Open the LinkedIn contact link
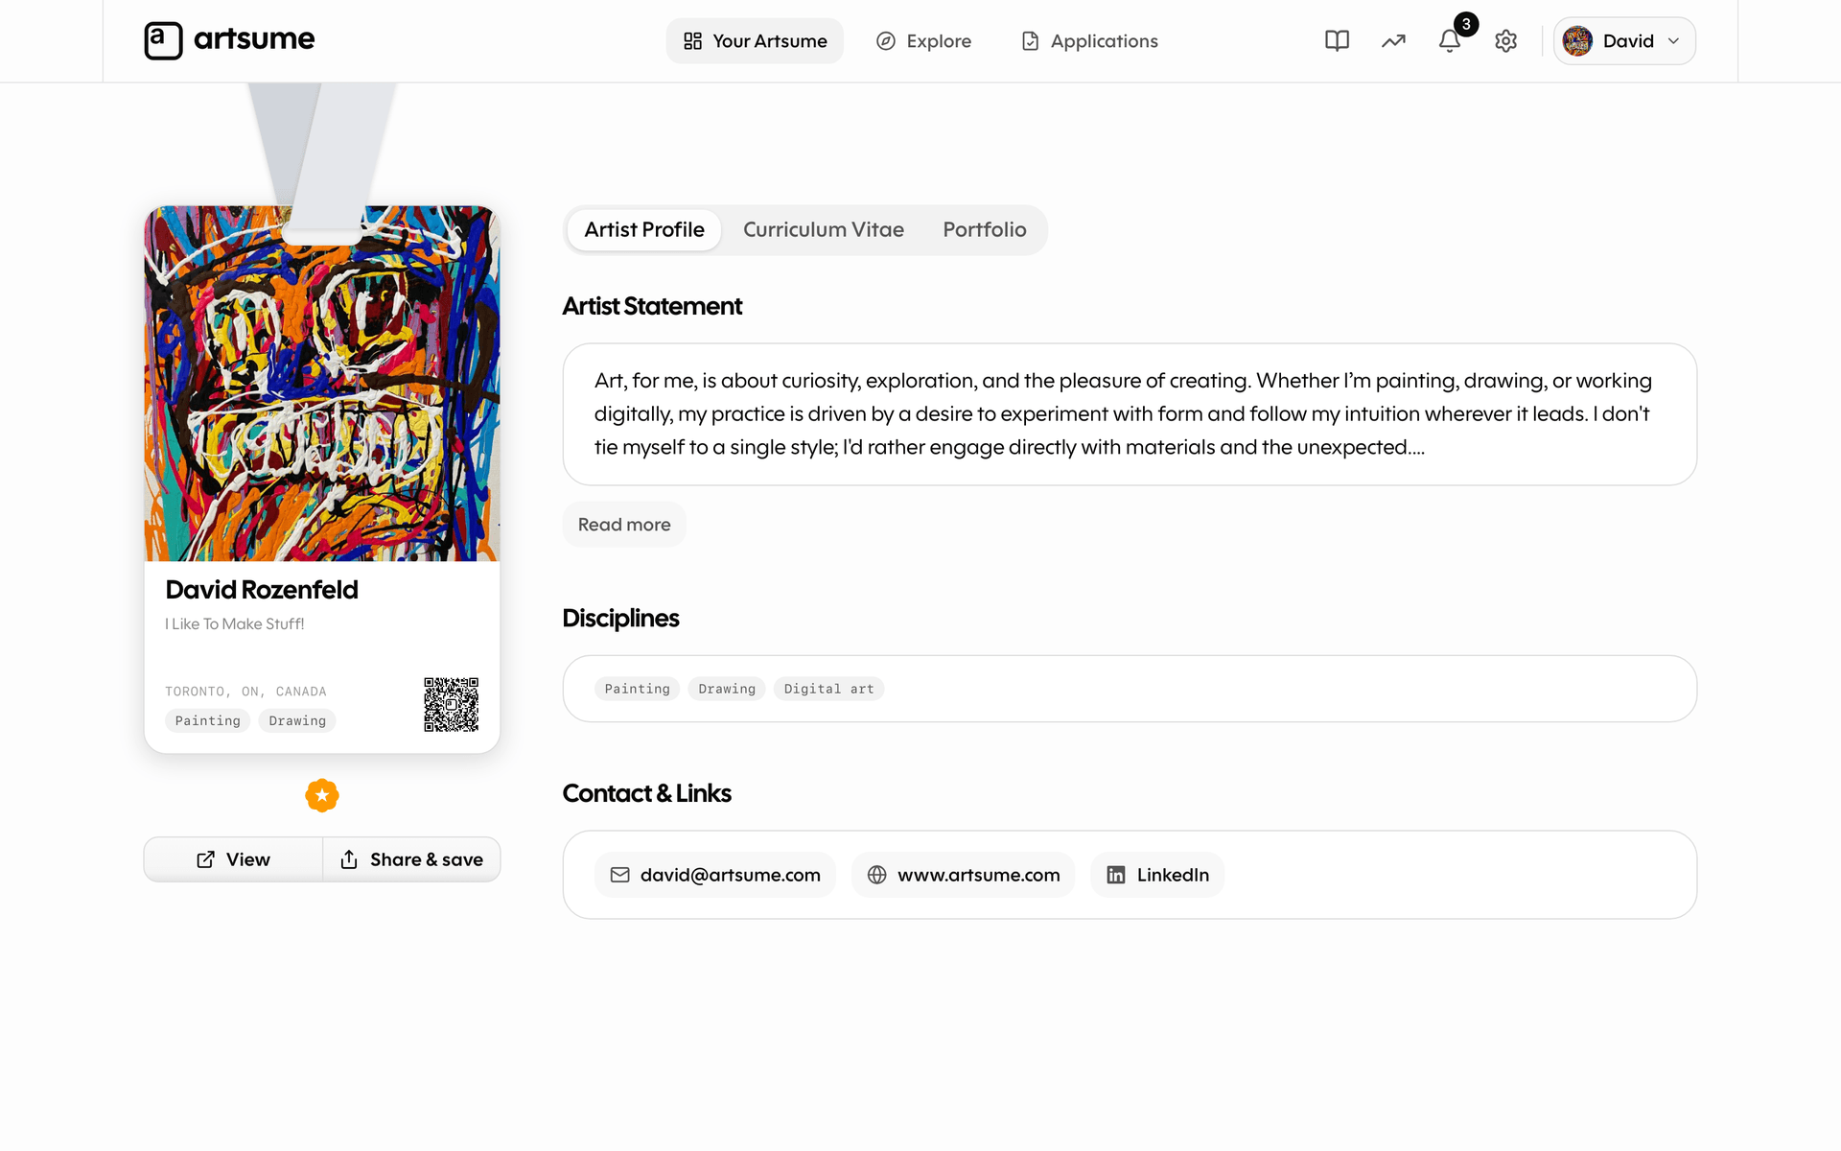1841x1151 pixels. click(1157, 875)
